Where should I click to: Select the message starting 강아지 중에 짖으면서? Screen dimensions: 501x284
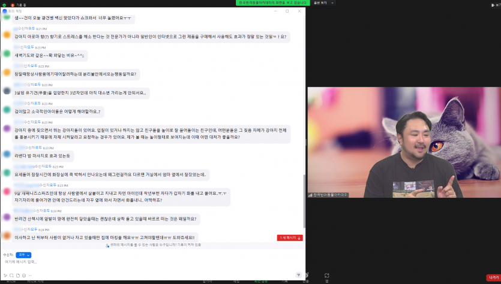151,134
